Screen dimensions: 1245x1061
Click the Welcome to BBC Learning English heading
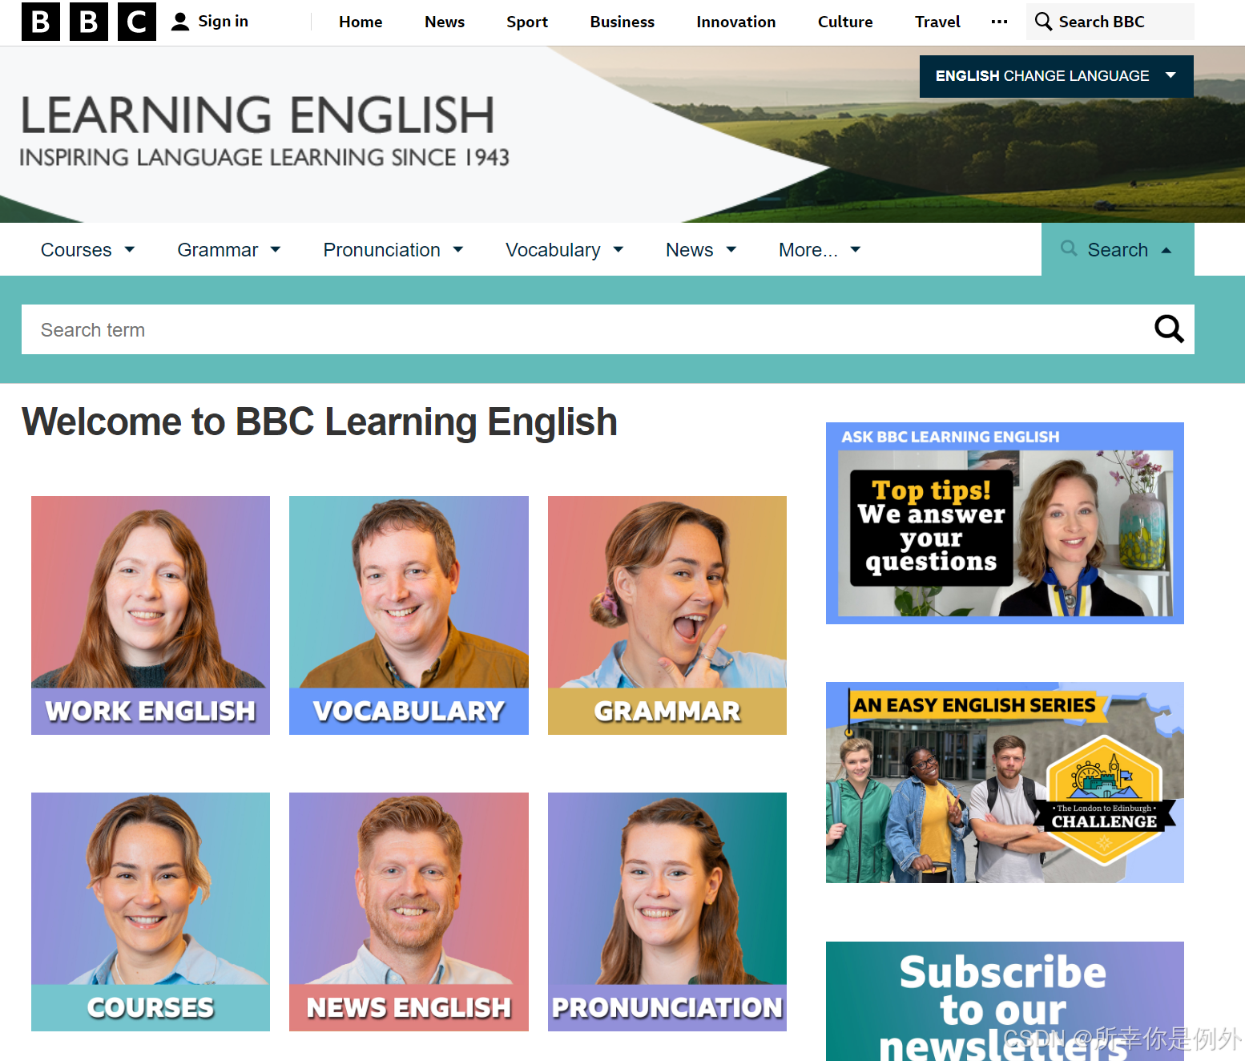click(320, 422)
